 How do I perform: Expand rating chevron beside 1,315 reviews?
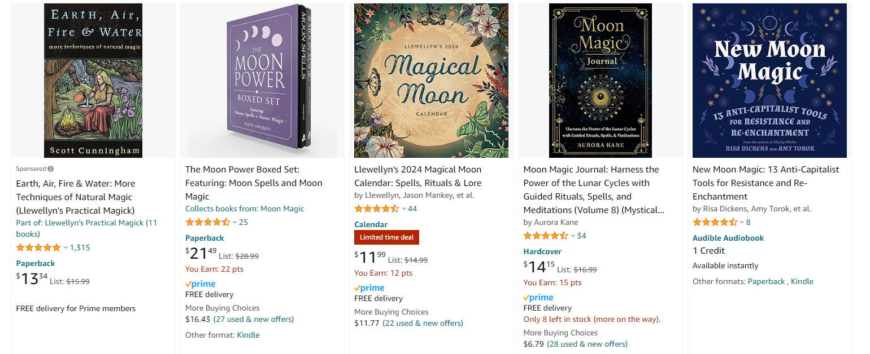coord(66,247)
